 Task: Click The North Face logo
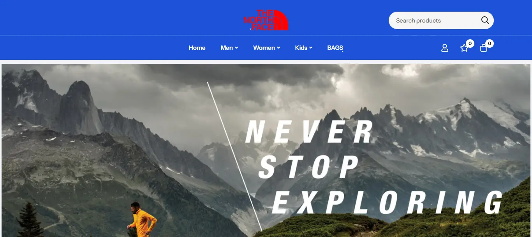[266, 20]
